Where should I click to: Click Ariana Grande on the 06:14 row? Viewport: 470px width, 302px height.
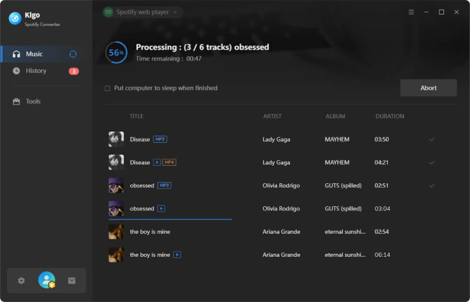[281, 254]
